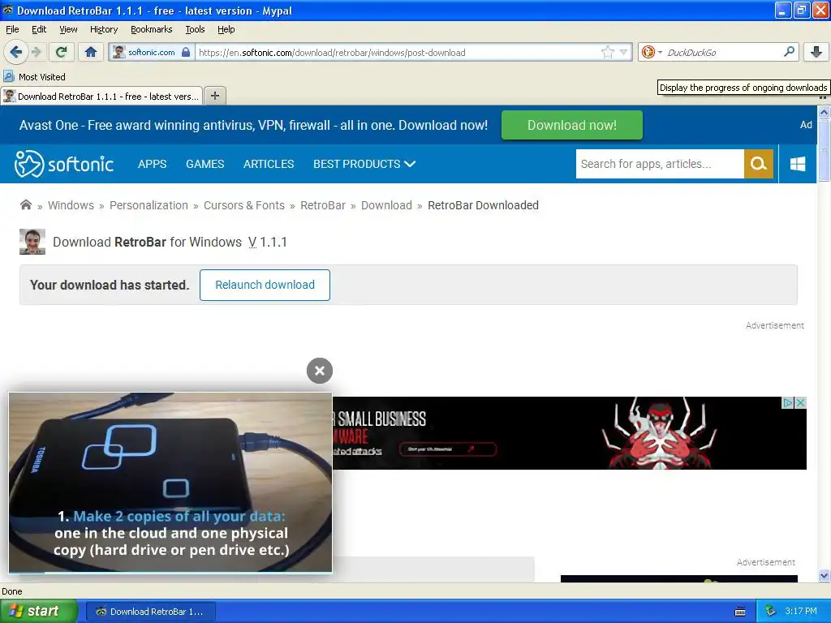Click the RetroBar app thumbnail image
The width and height of the screenshot is (831, 623).
(x=32, y=242)
